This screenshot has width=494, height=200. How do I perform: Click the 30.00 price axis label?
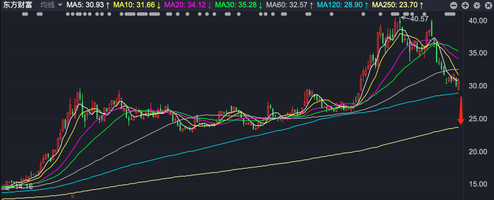478,86
